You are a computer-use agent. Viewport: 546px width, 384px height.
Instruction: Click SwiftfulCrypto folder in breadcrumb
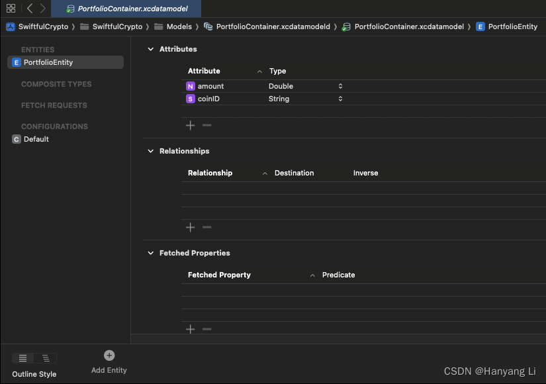pyautogui.click(x=111, y=27)
